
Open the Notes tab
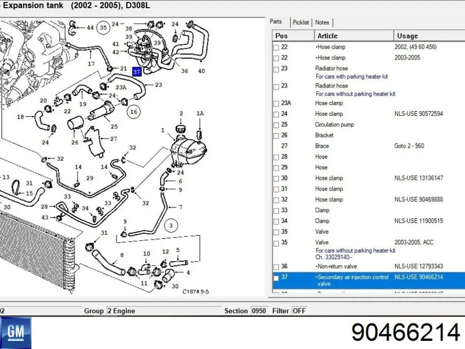[x=322, y=22]
